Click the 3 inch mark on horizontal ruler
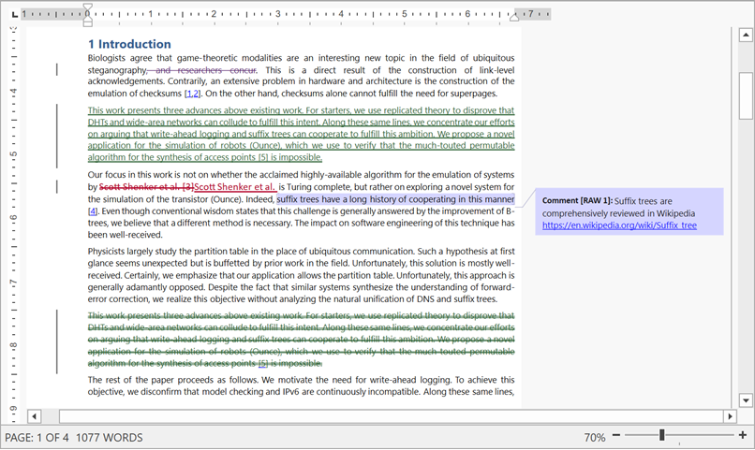Screen dimensions: 755x450 pyautogui.click(x=277, y=14)
